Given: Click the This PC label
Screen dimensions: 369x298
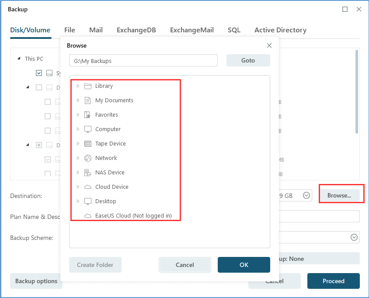Looking at the screenshot, I should point(34,59).
